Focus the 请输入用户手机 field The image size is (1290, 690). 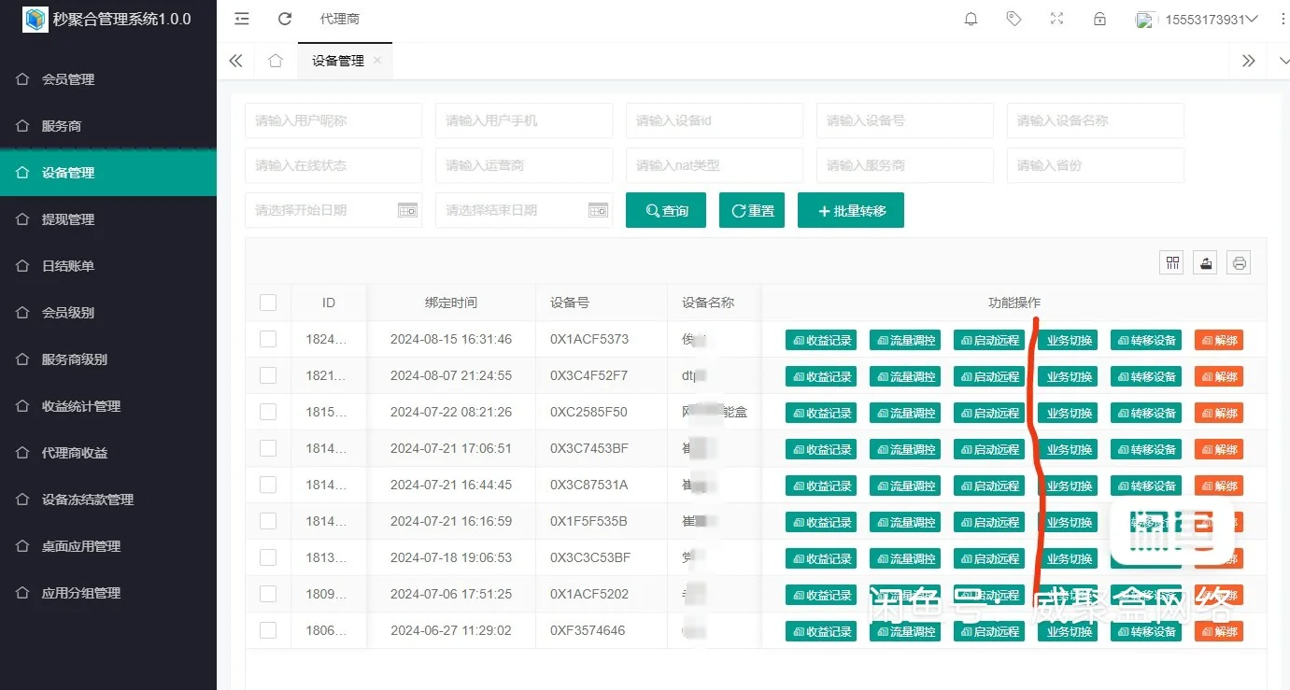(x=524, y=120)
